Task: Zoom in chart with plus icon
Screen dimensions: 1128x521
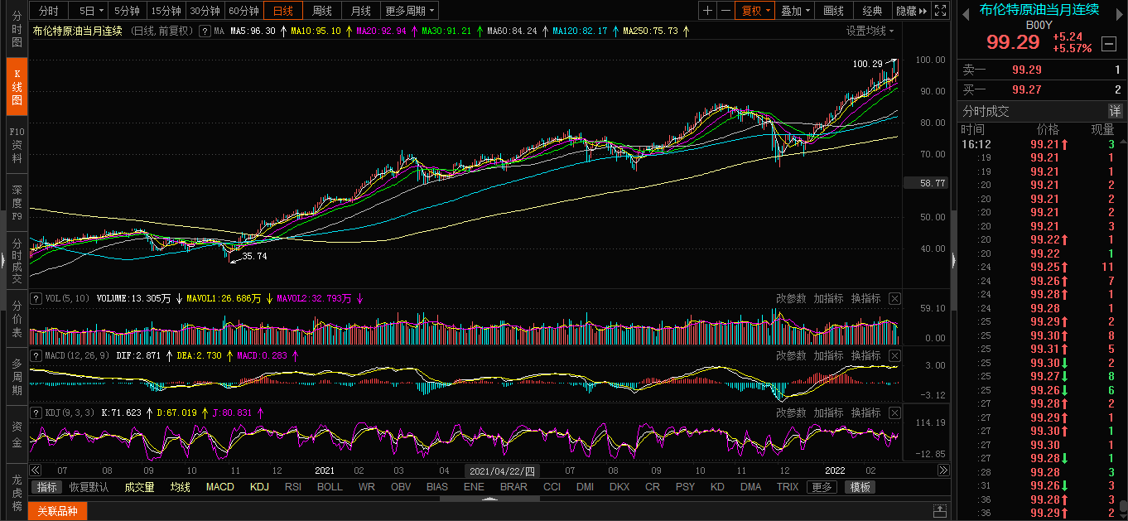Action: 707,11
